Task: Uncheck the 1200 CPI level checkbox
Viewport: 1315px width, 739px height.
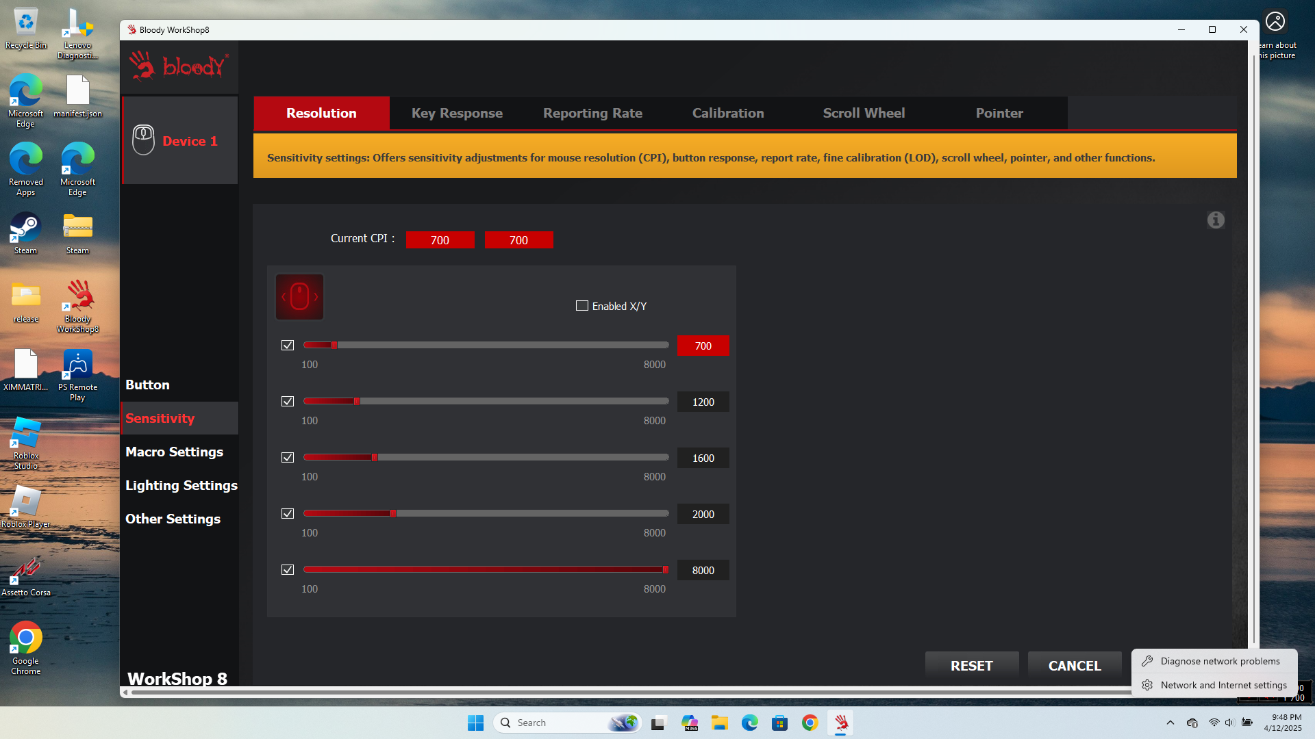Action: click(x=288, y=402)
